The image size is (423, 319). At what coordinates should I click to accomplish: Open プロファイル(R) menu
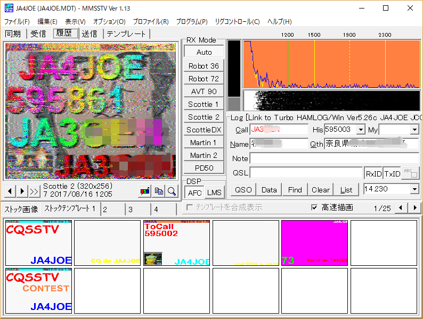(x=151, y=22)
